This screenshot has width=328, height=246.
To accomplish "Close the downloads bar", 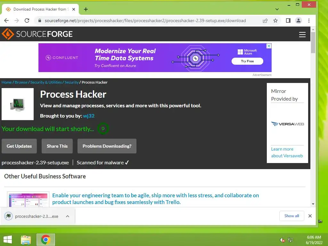I will coord(310,216).
